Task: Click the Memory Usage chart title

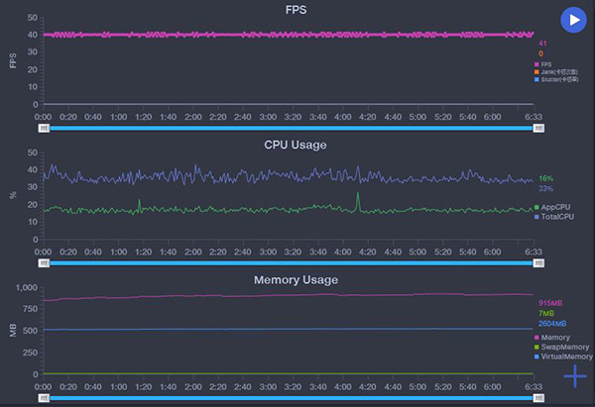Action: tap(296, 279)
